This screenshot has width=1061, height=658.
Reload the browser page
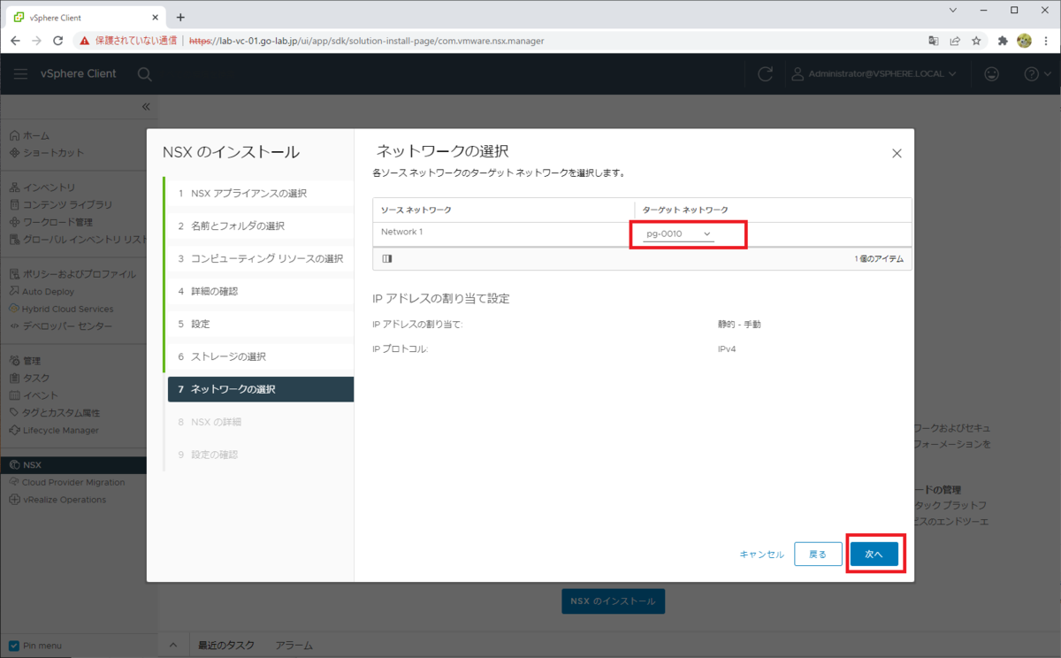coord(58,41)
